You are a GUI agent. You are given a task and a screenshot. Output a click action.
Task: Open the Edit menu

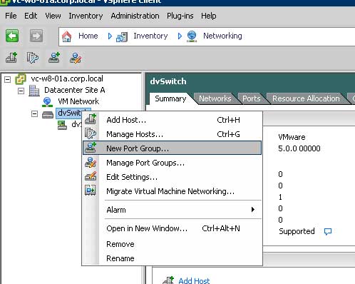coord(31,16)
